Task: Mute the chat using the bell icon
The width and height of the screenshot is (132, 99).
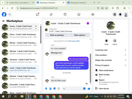Action: tap(106, 41)
